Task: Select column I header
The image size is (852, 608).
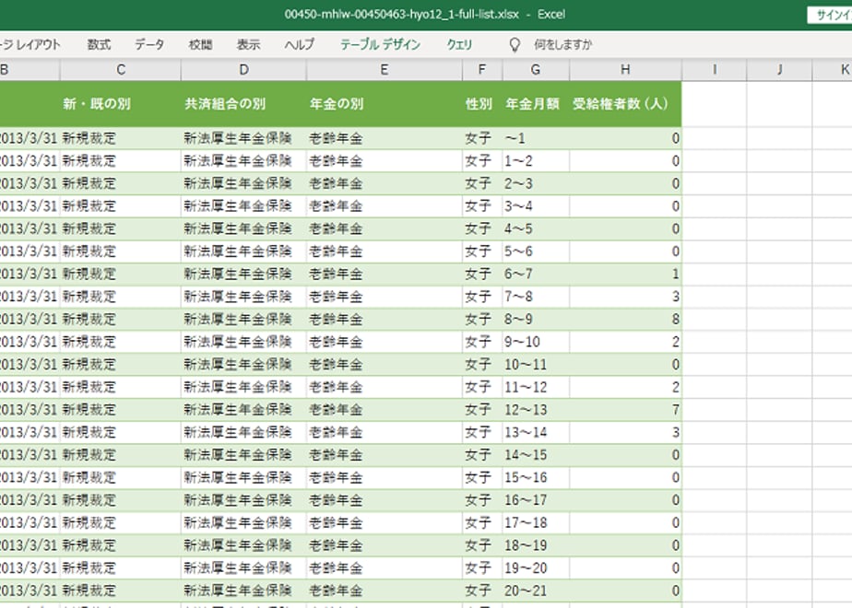Action: pyautogui.click(x=714, y=69)
